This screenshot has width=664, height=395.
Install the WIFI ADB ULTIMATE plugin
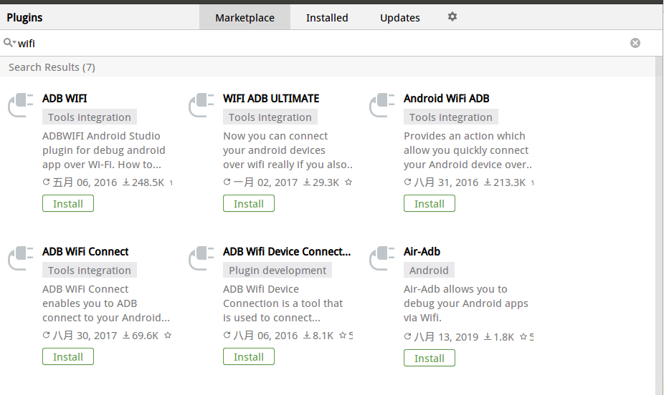click(249, 204)
